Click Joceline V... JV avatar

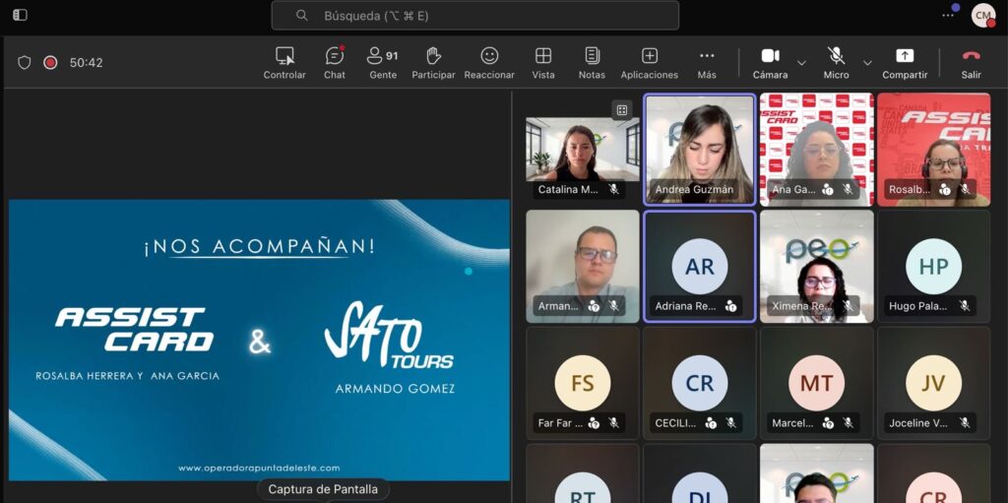point(933,383)
